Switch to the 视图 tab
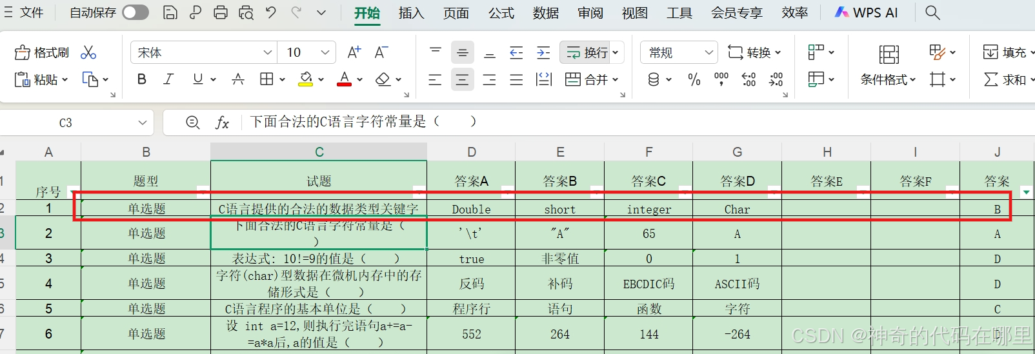Screen dimensions: 1035x354 [635, 13]
